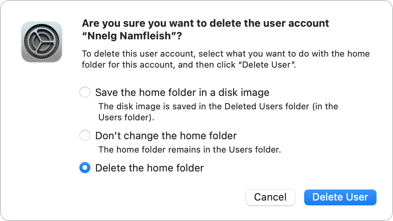Screen dimensions: 393x221
Task: Click the blue dot inside the selected radio button
Action: tap(85, 168)
